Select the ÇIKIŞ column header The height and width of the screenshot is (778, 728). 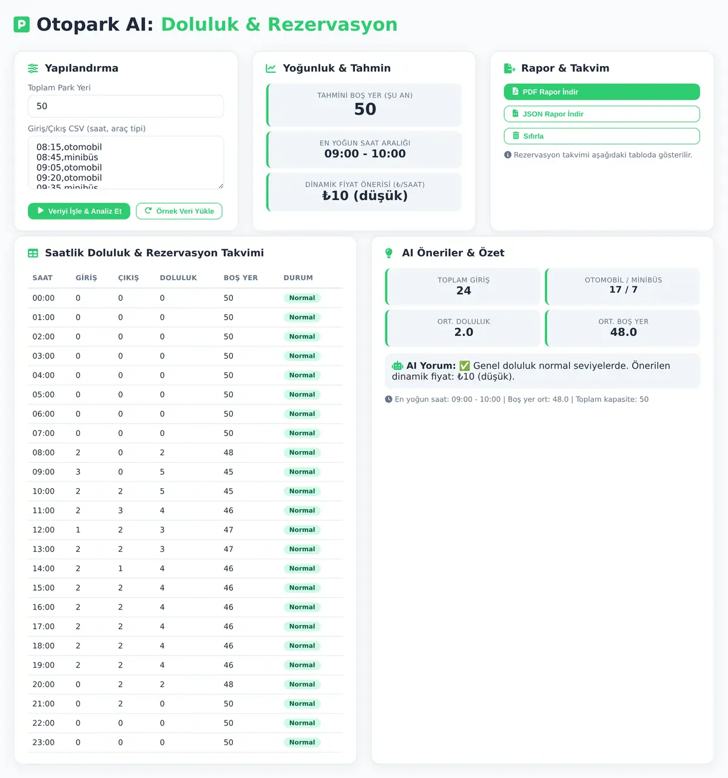tap(129, 278)
